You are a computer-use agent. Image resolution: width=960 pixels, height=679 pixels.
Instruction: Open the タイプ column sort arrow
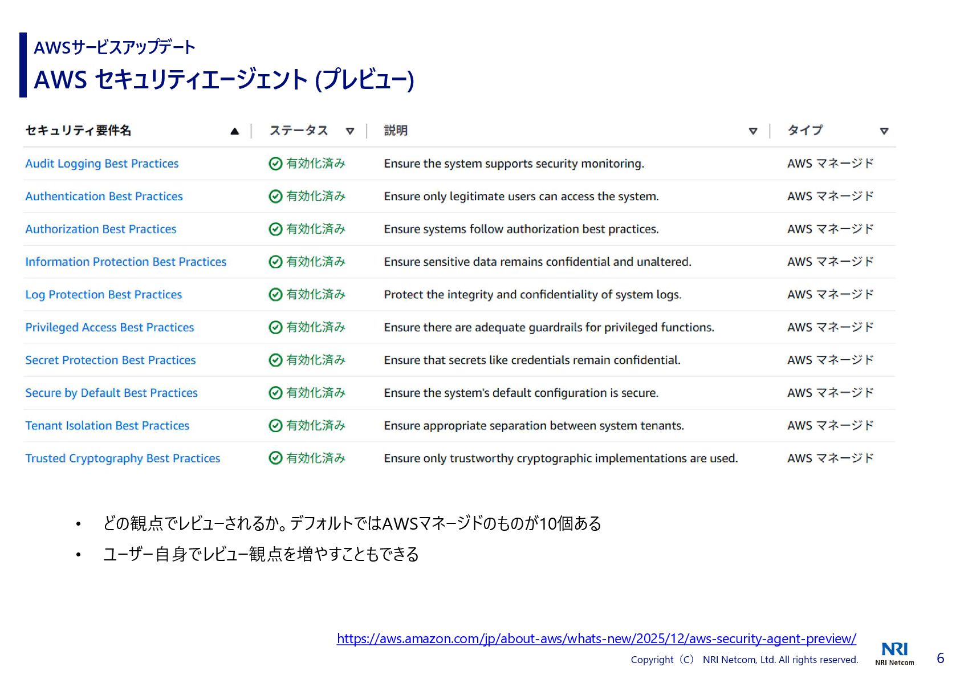point(884,131)
